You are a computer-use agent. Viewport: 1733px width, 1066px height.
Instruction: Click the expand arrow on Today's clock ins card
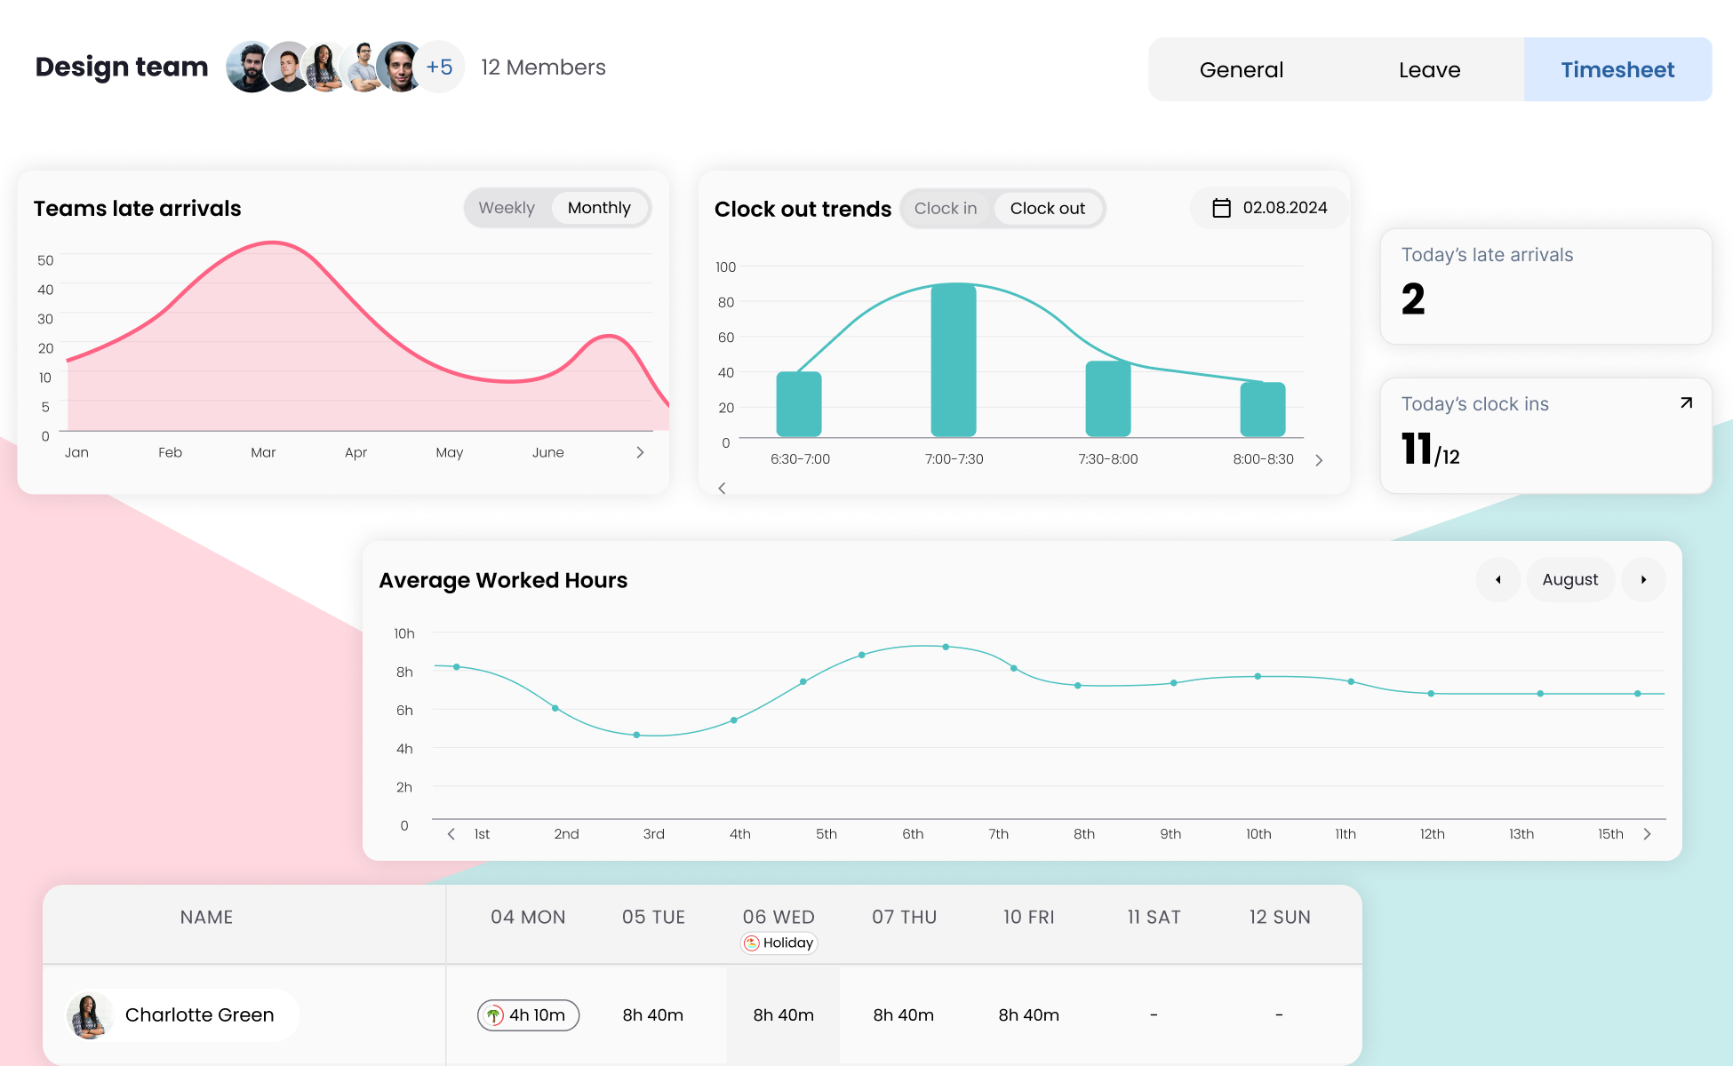tap(1686, 402)
